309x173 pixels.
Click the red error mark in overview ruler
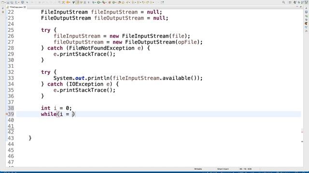(x=302, y=132)
